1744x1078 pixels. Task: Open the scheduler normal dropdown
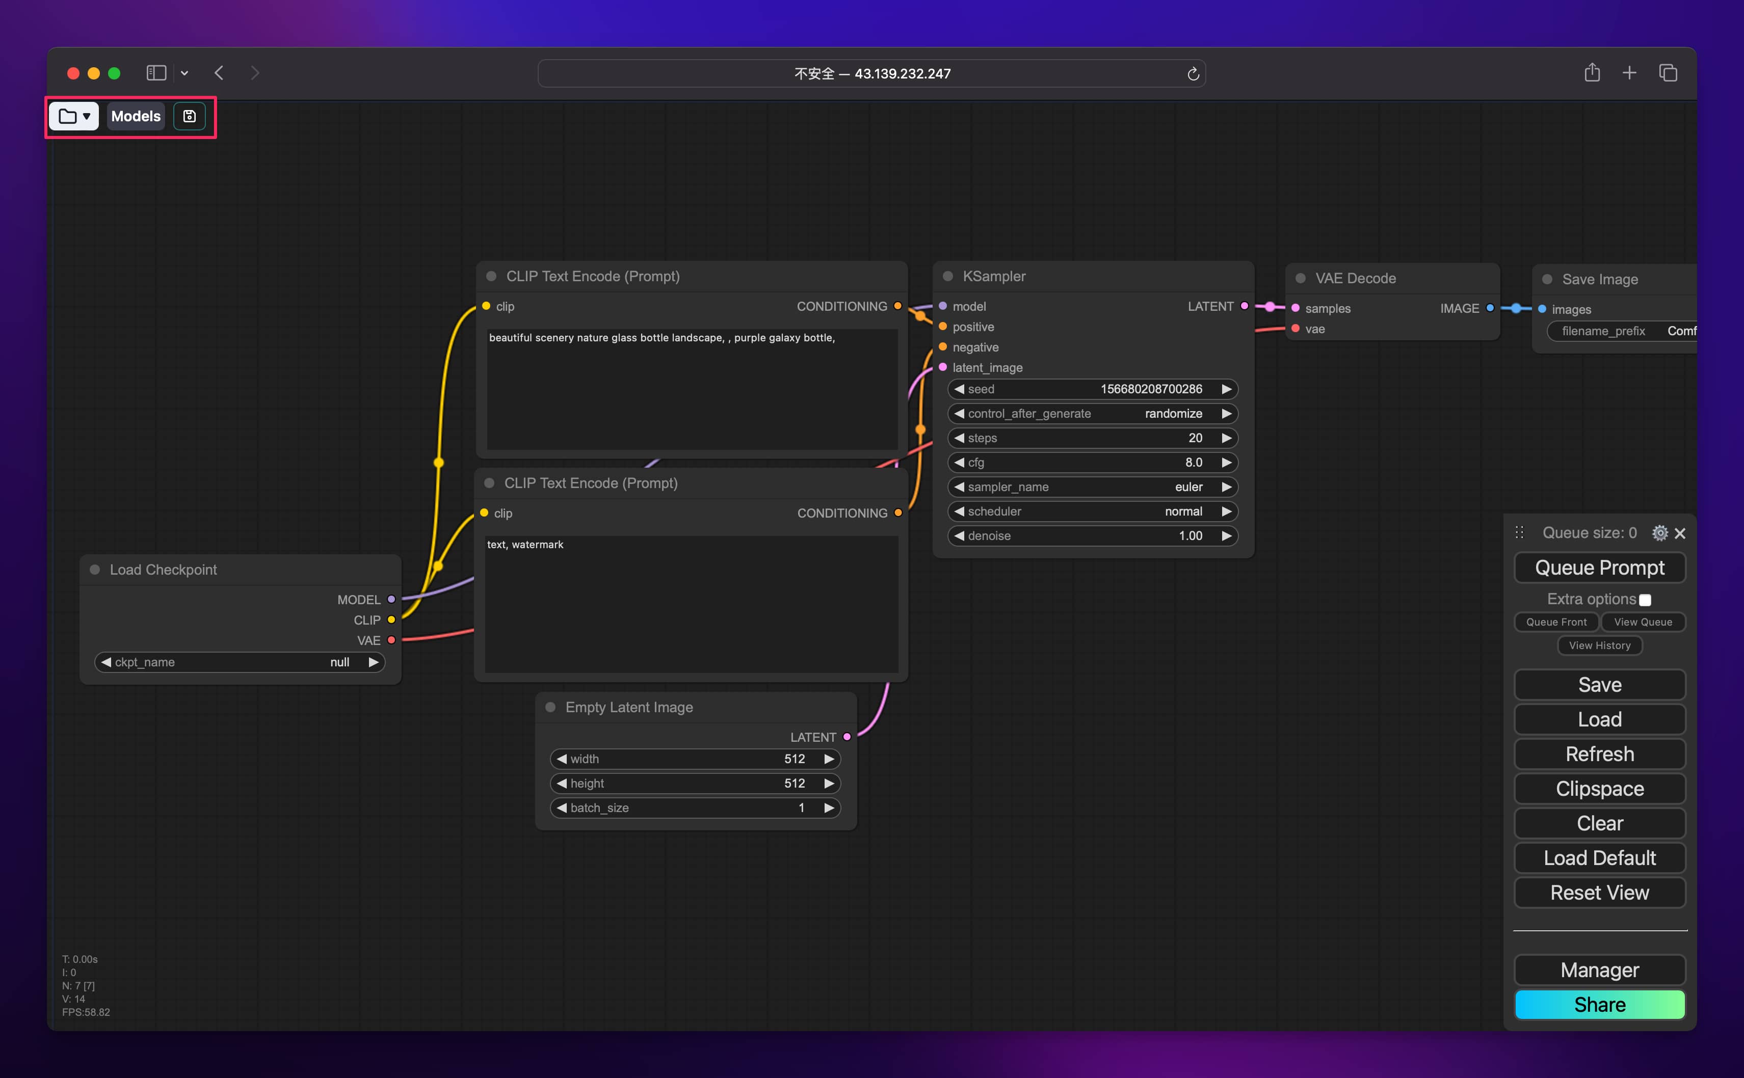pyautogui.click(x=1092, y=511)
